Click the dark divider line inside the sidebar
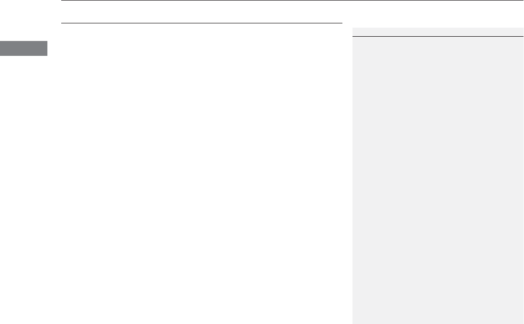Viewport: 524px width, 324px height. [x=438, y=36]
